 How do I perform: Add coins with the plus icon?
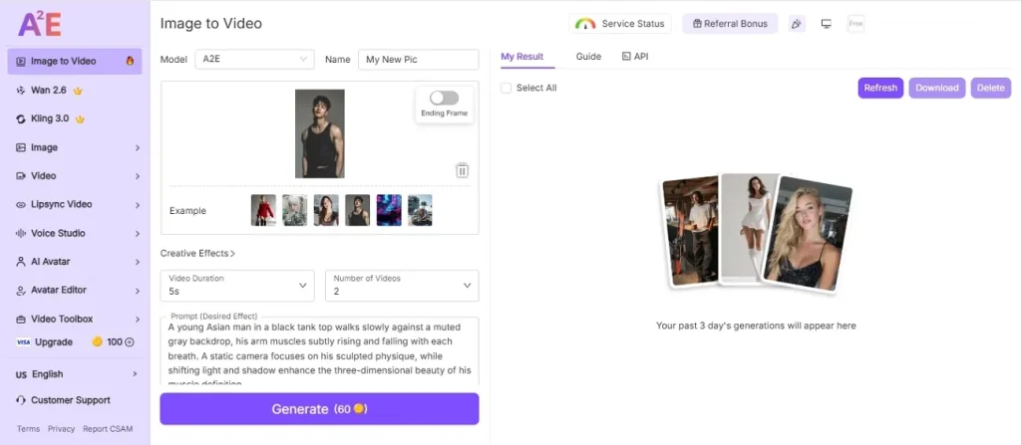coord(129,342)
